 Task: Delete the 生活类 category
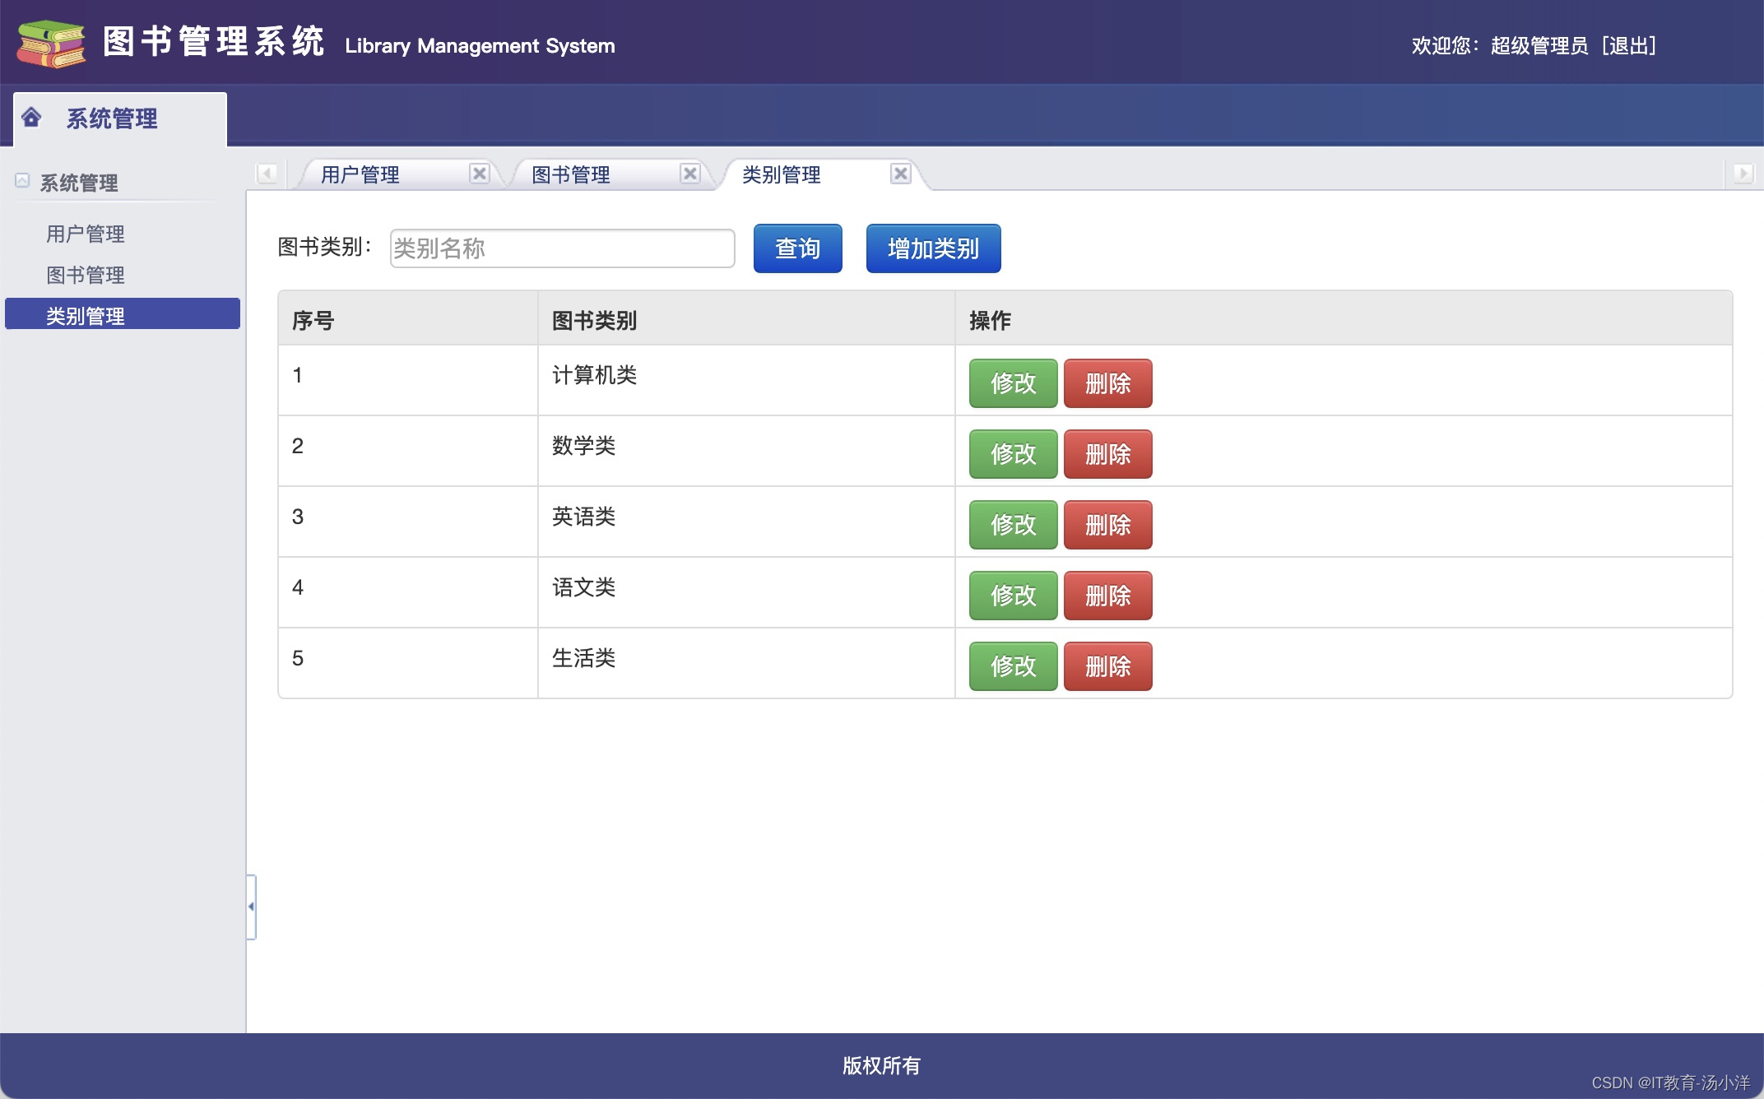(1108, 666)
